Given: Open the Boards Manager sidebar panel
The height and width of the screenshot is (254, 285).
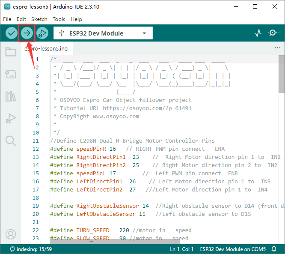Looking at the screenshot, I should tap(11, 74).
